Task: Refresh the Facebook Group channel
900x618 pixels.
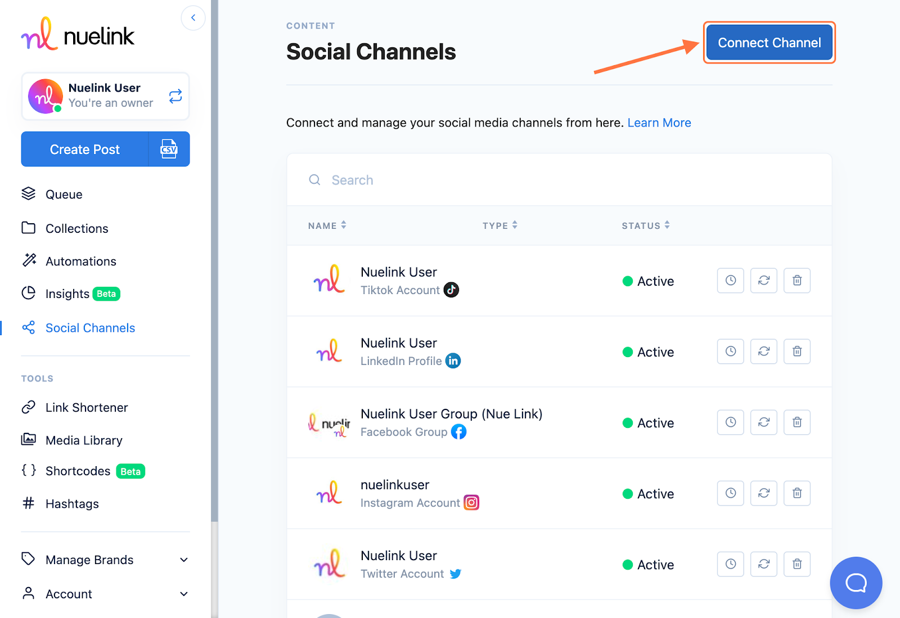Action: tap(764, 422)
